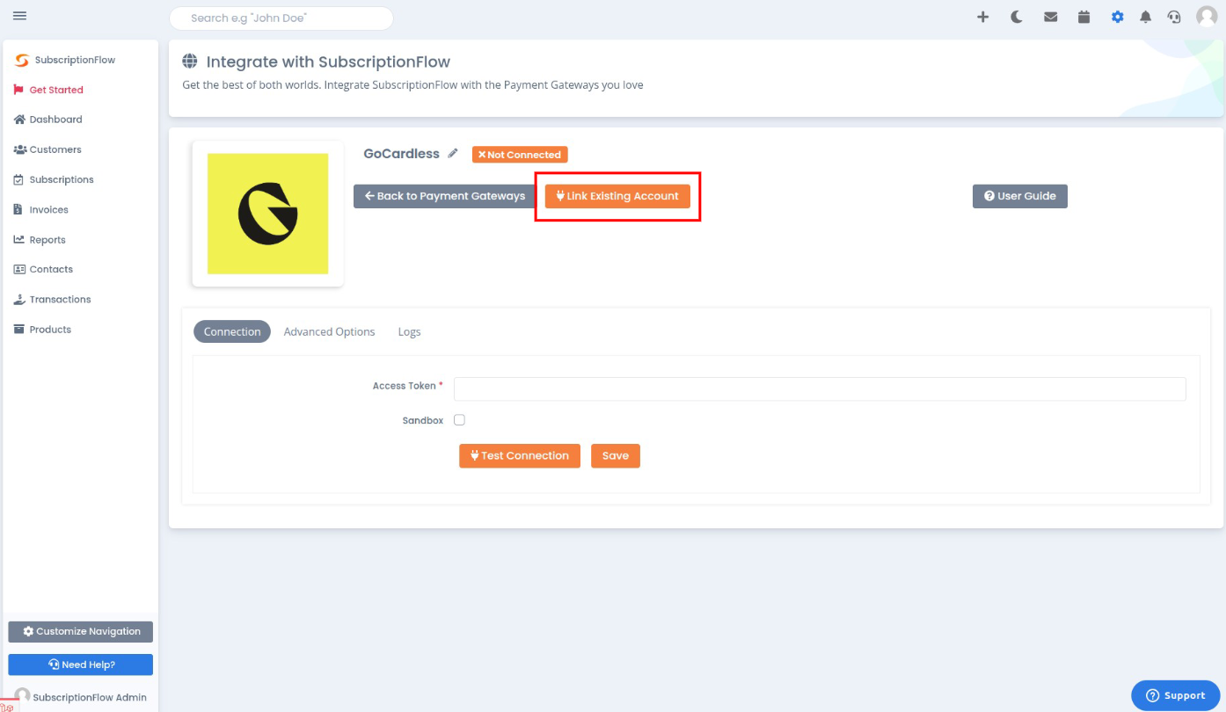Click Customize Navigation button
1226x712 pixels.
(81, 631)
